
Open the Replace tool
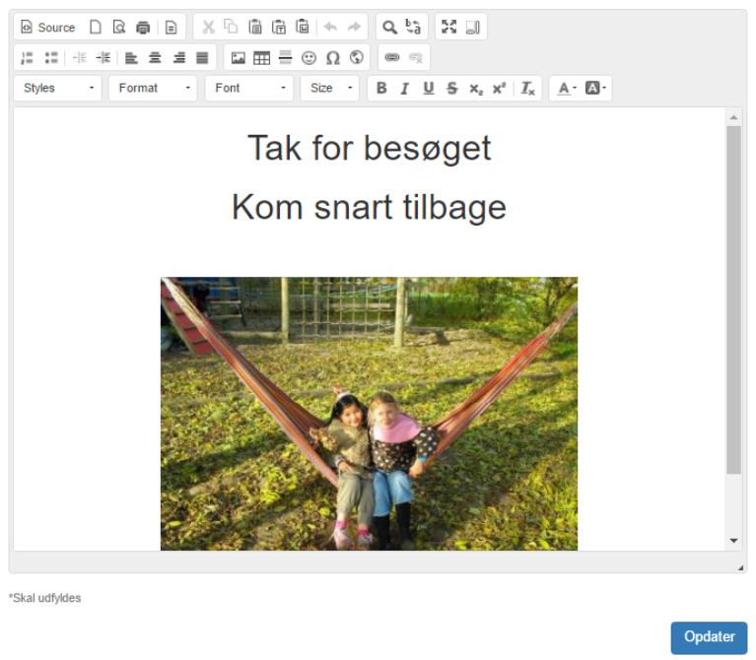[x=413, y=27]
